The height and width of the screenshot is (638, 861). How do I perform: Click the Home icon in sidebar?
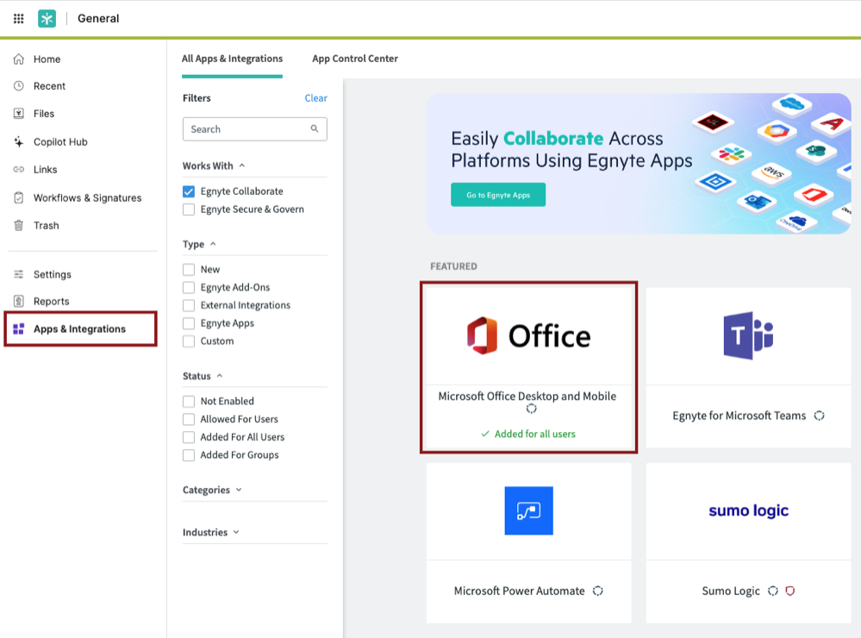[19, 59]
